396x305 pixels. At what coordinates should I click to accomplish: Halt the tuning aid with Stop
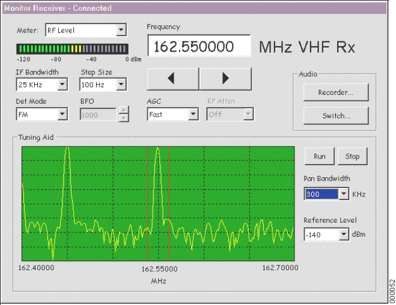(352, 157)
